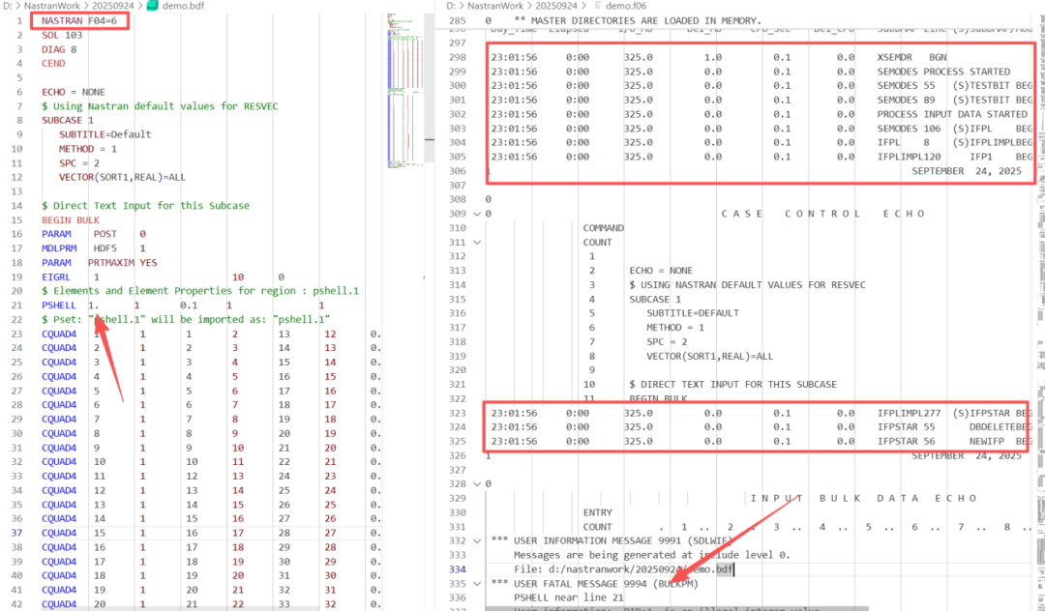The width and height of the screenshot is (1045, 611).
Task: Click 'SEMODES PROCESS STARTED' log entry
Action: pos(943,72)
